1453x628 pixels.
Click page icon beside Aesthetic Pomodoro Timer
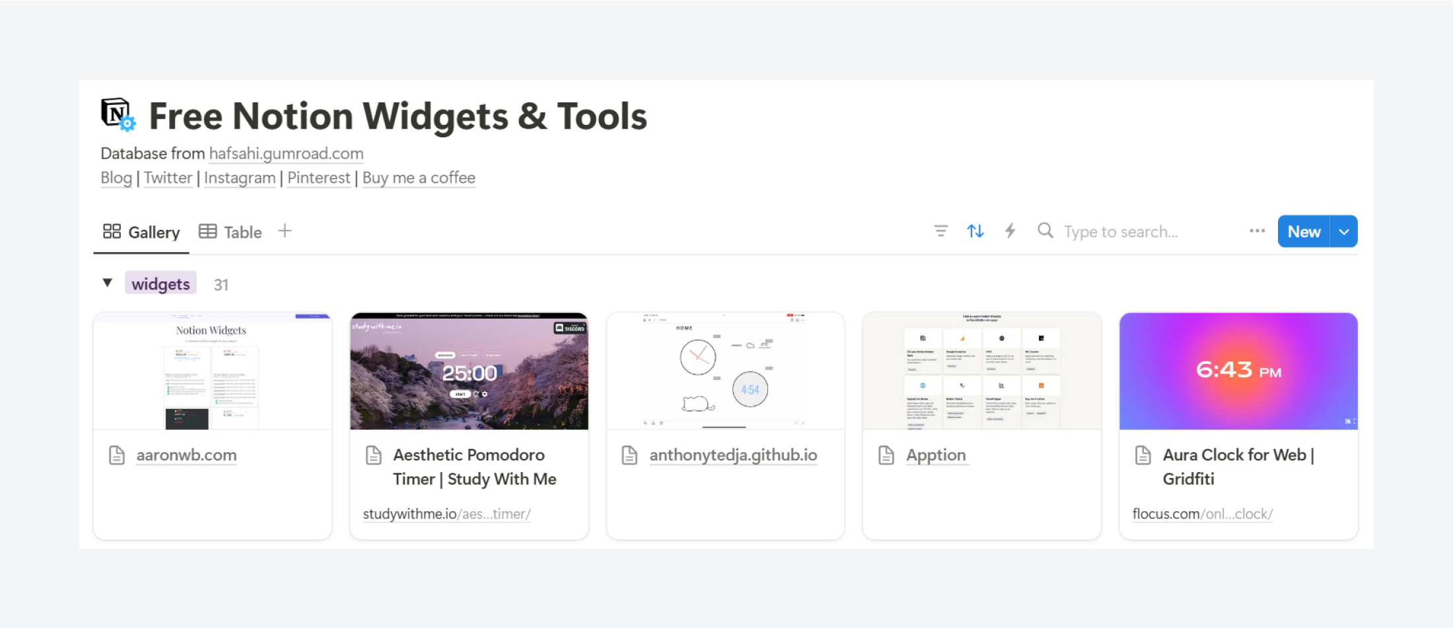(x=374, y=455)
